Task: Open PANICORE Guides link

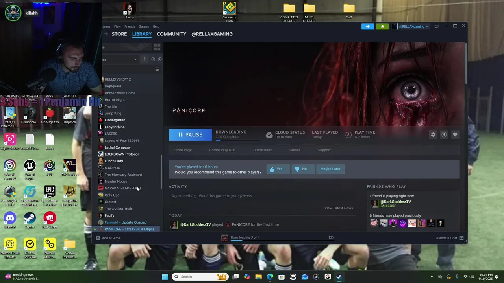Action: pyautogui.click(x=295, y=150)
